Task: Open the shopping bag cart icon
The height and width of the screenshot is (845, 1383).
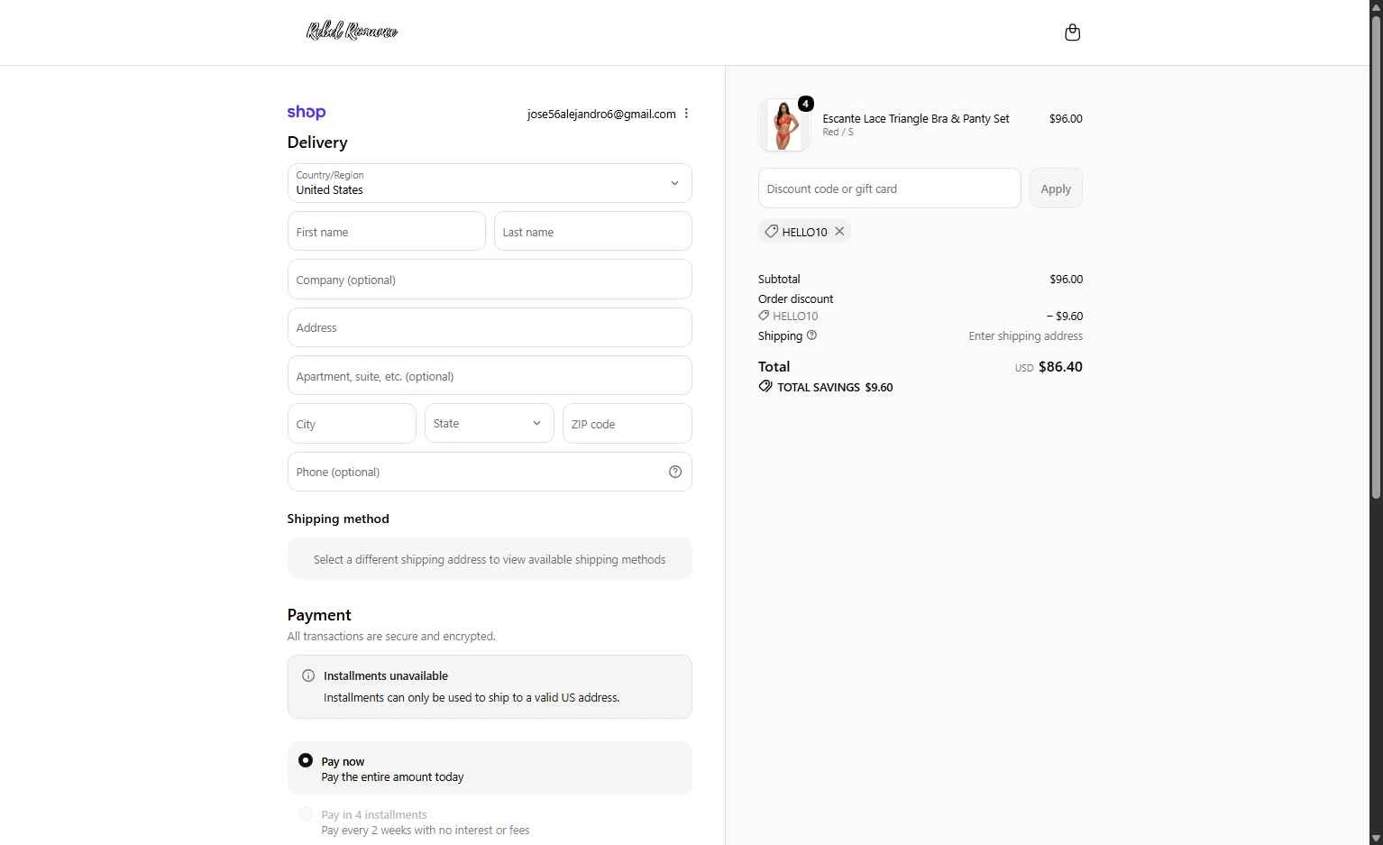Action: [1072, 32]
